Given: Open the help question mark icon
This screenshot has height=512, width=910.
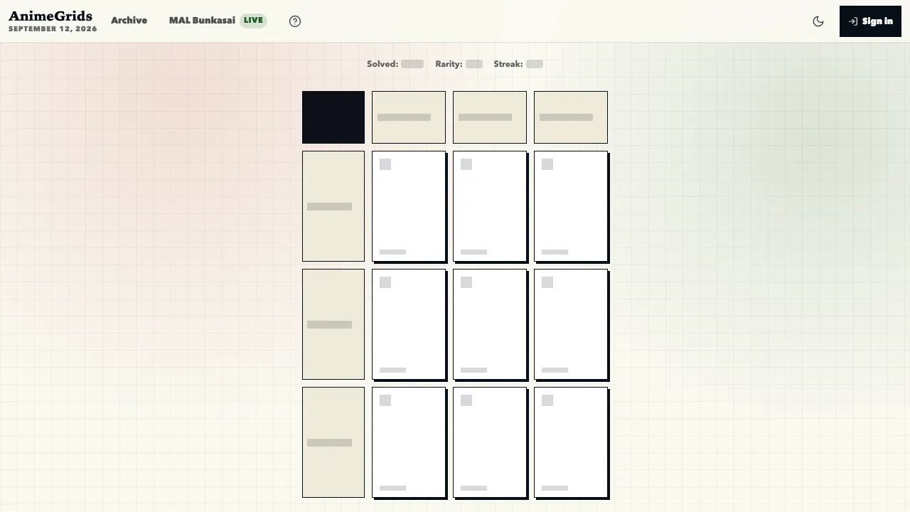Looking at the screenshot, I should (295, 21).
